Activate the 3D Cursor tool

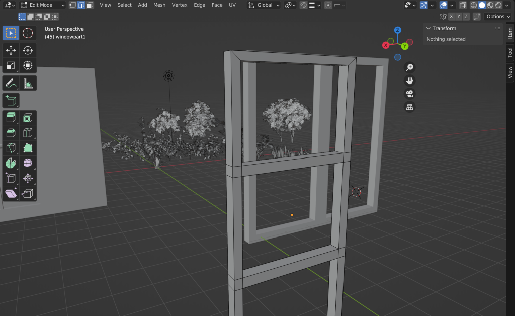tap(28, 33)
